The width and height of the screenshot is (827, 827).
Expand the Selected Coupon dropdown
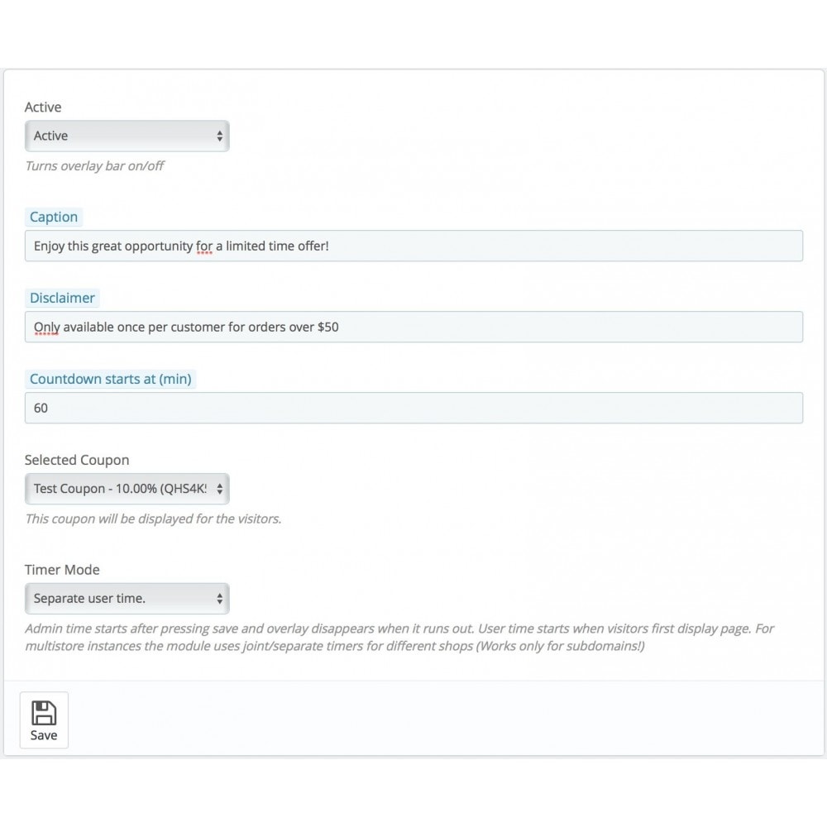pos(127,489)
